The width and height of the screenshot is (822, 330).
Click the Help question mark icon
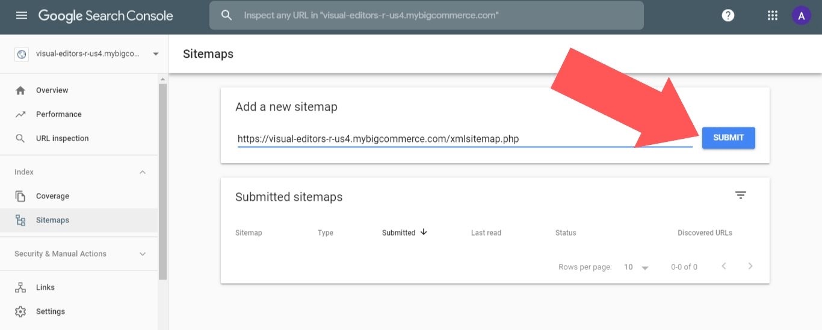point(728,16)
